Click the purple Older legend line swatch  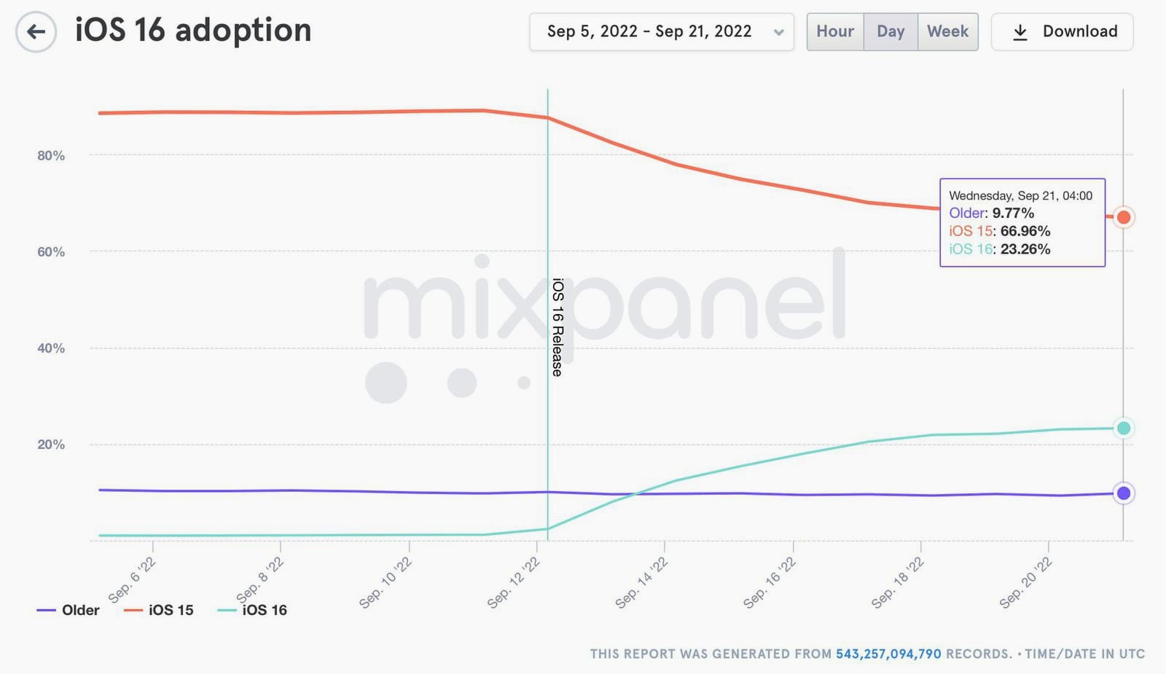tap(46, 610)
